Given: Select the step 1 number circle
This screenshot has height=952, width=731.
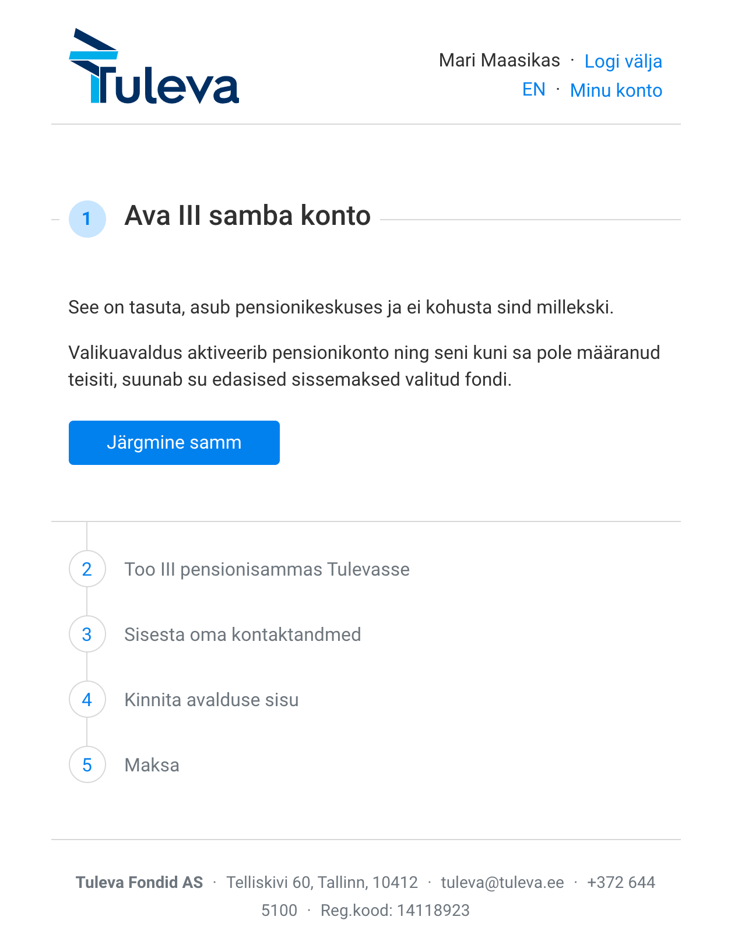Looking at the screenshot, I should [x=87, y=219].
